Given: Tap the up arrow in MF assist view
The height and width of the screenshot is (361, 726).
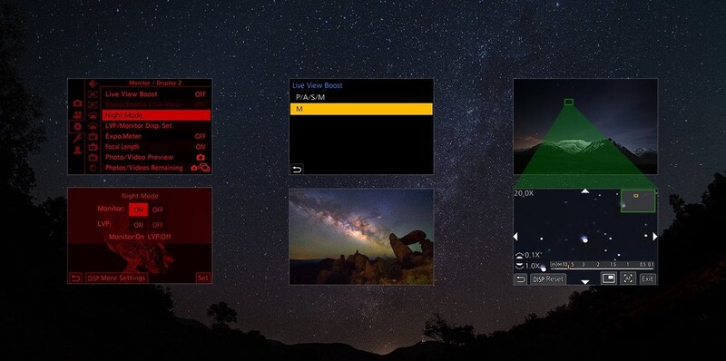Looking at the screenshot, I should 585,191.
